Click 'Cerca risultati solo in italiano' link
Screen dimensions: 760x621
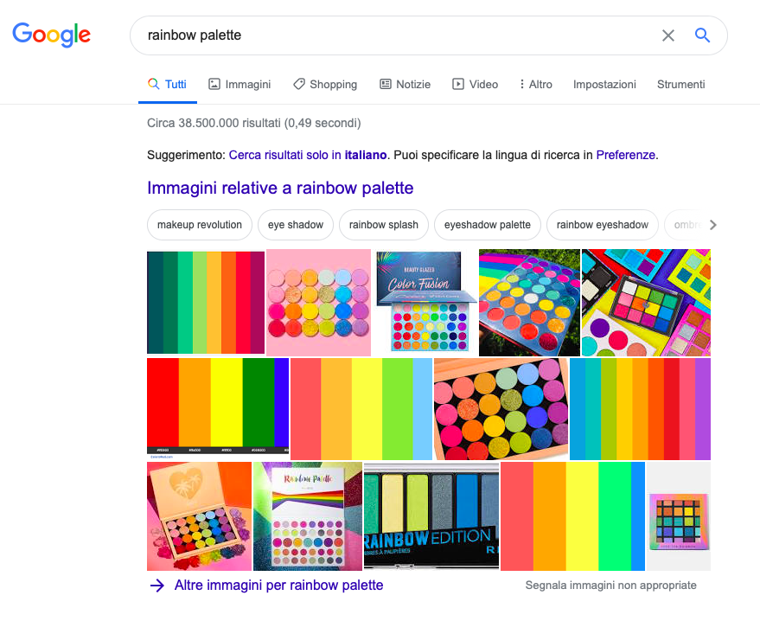[x=307, y=156]
